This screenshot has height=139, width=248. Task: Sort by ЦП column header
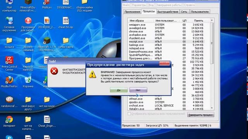[184, 20]
